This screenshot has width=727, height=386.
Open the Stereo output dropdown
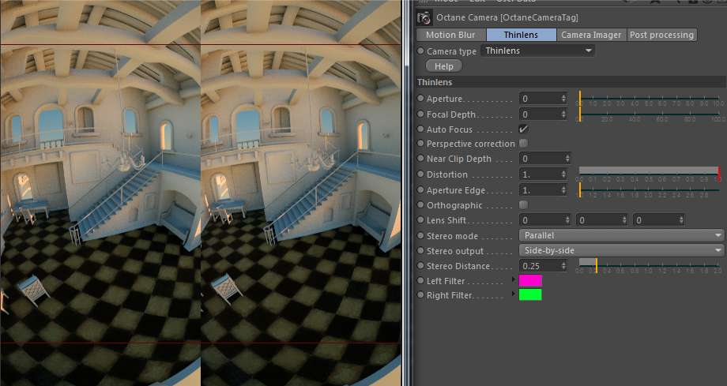621,251
